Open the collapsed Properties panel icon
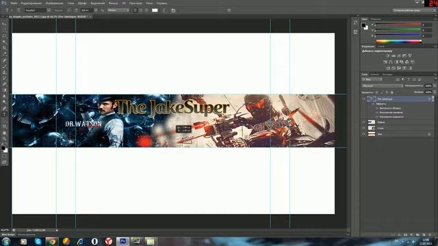 coord(355,31)
